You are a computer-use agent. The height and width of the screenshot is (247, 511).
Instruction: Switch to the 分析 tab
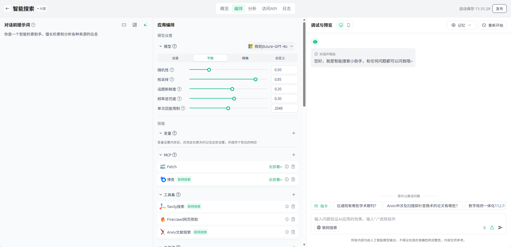252,9
